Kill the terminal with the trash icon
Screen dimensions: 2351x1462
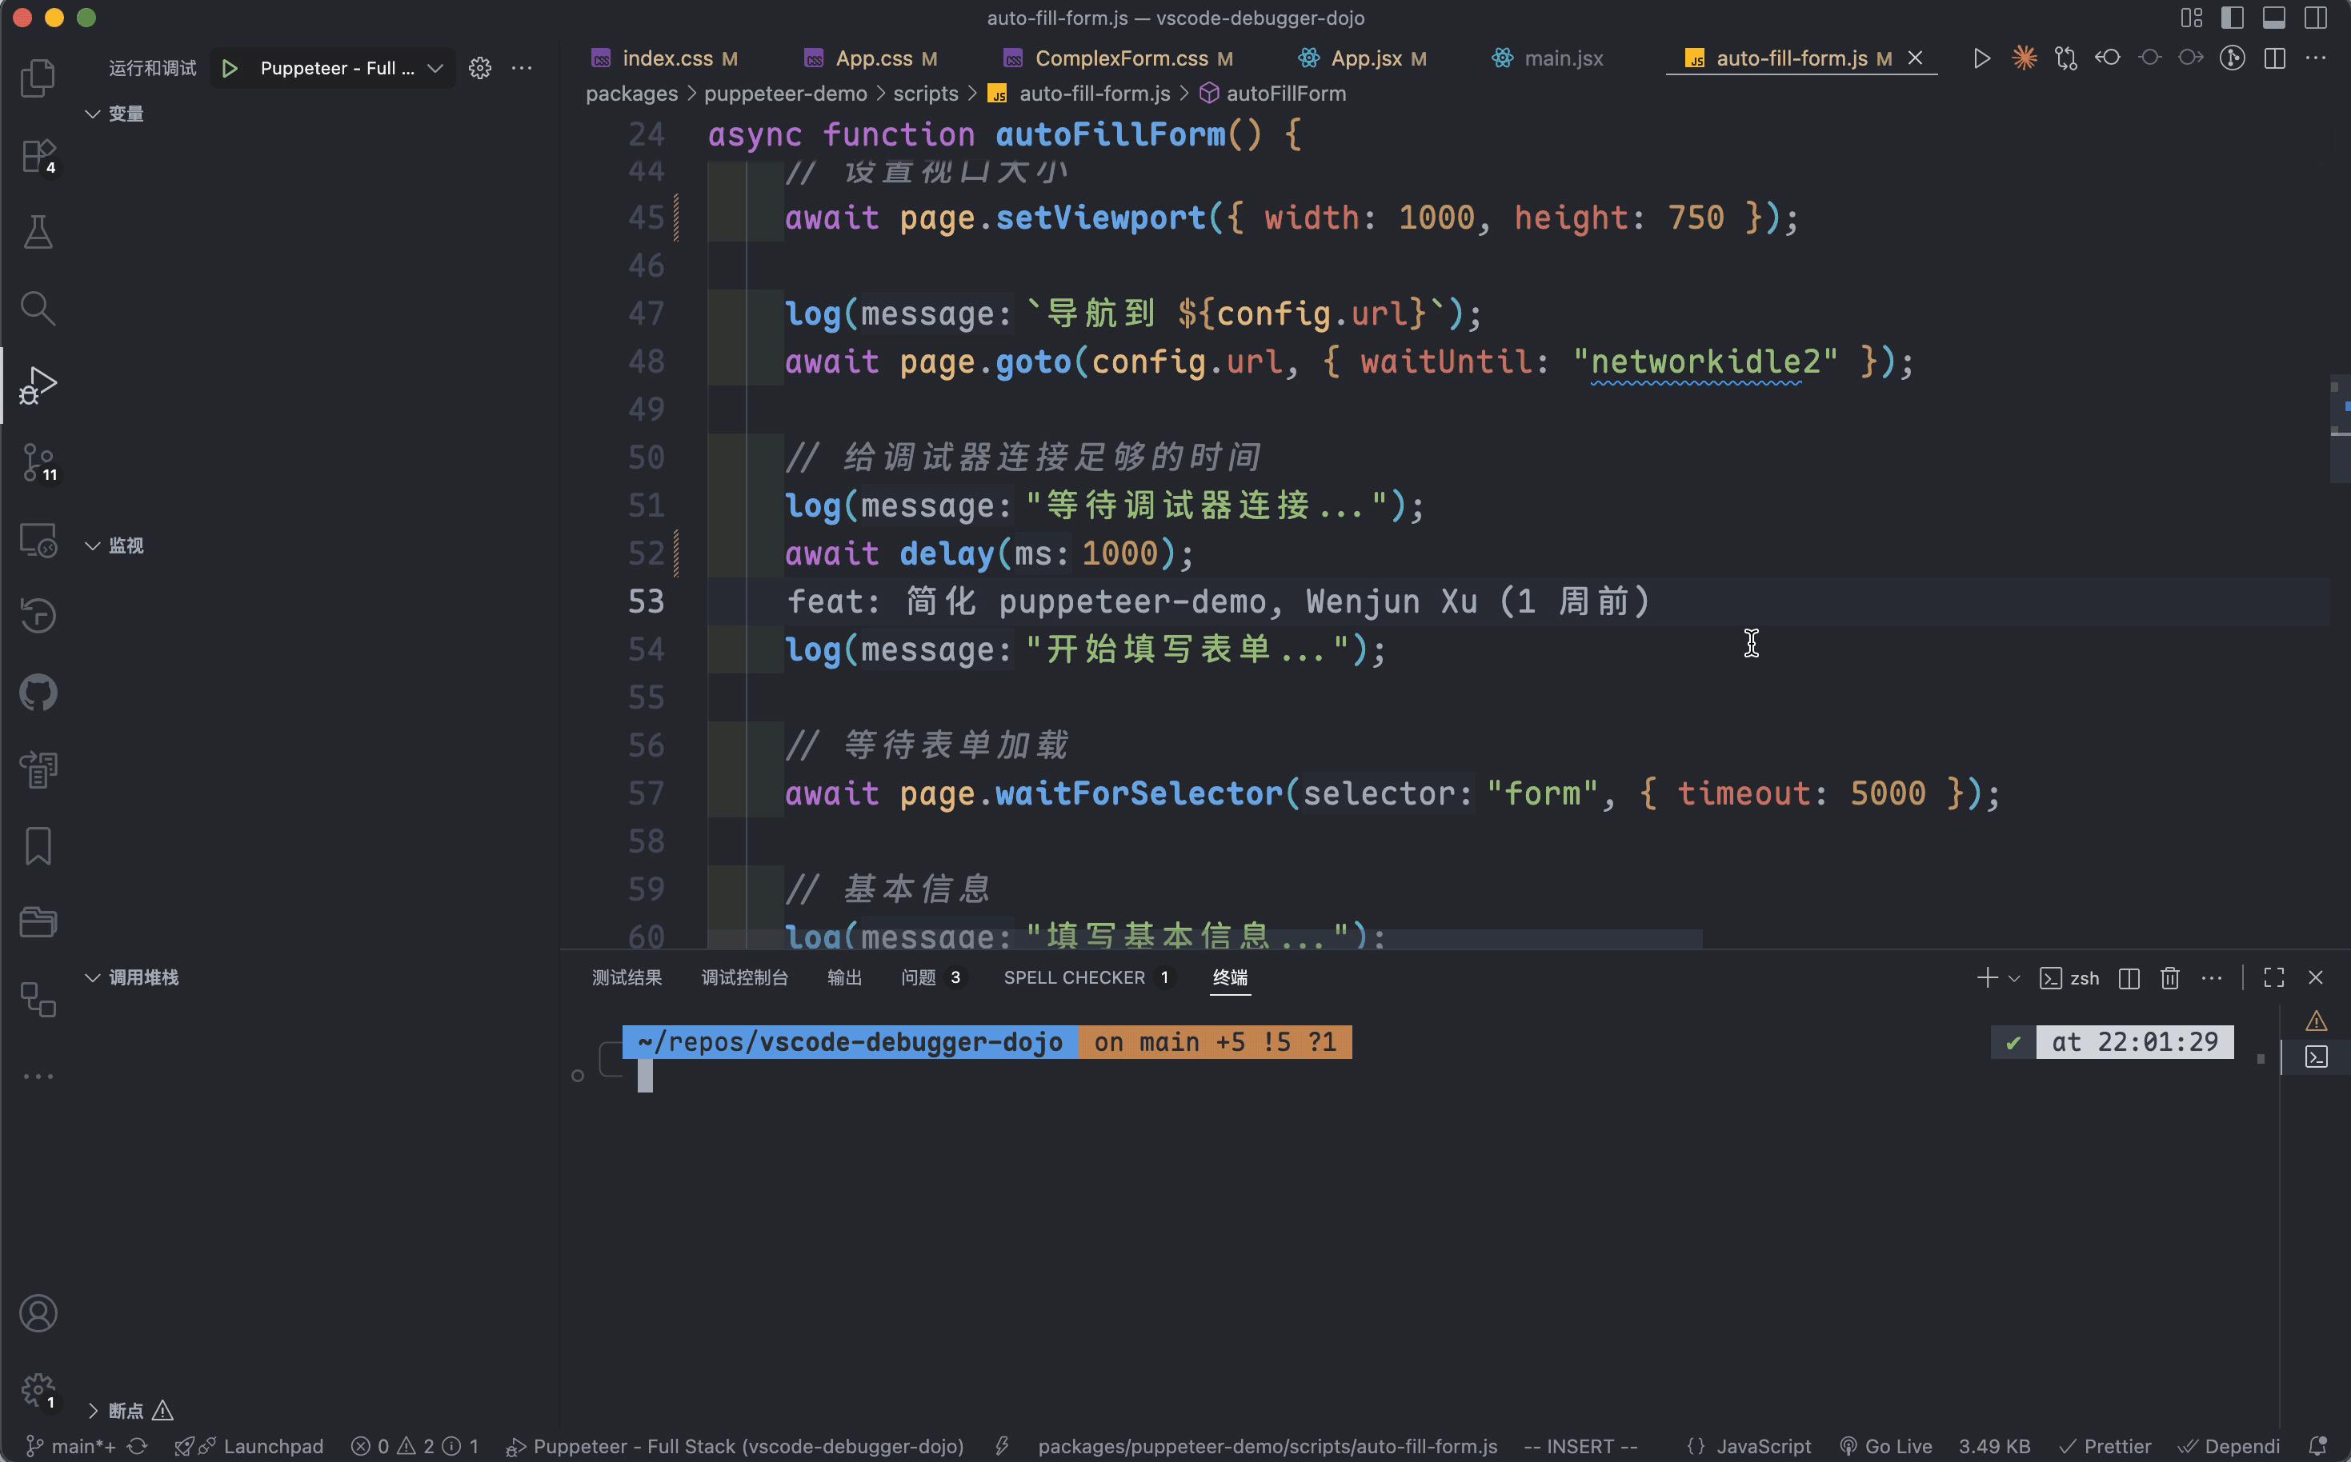click(x=2169, y=977)
